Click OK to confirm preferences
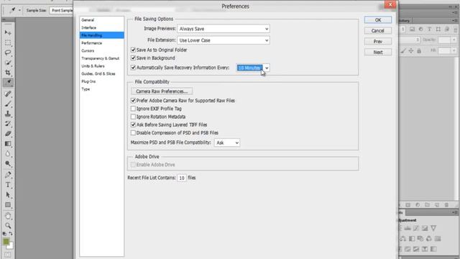The image size is (460, 259). click(378, 20)
